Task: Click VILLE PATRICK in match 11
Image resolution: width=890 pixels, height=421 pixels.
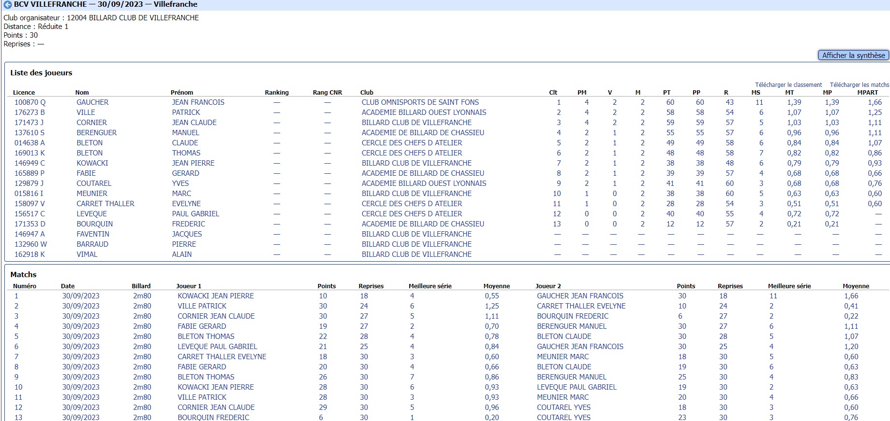Action: click(202, 397)
